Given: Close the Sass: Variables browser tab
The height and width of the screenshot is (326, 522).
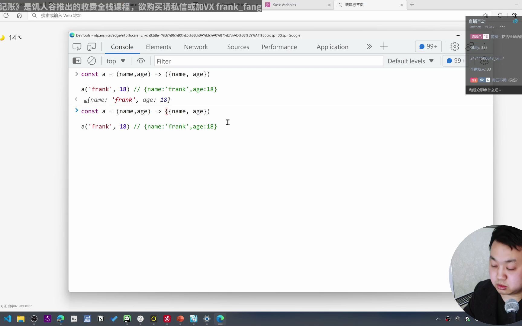Looking at the screenshot, I should (329, 5).
